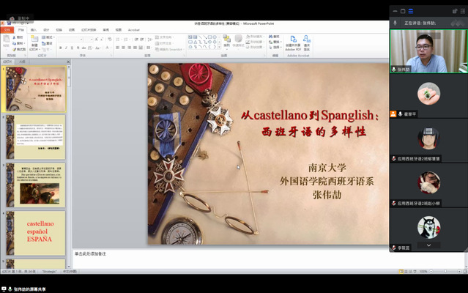Toggle underline formatting
468x293 pixels.
coord(72,48)
